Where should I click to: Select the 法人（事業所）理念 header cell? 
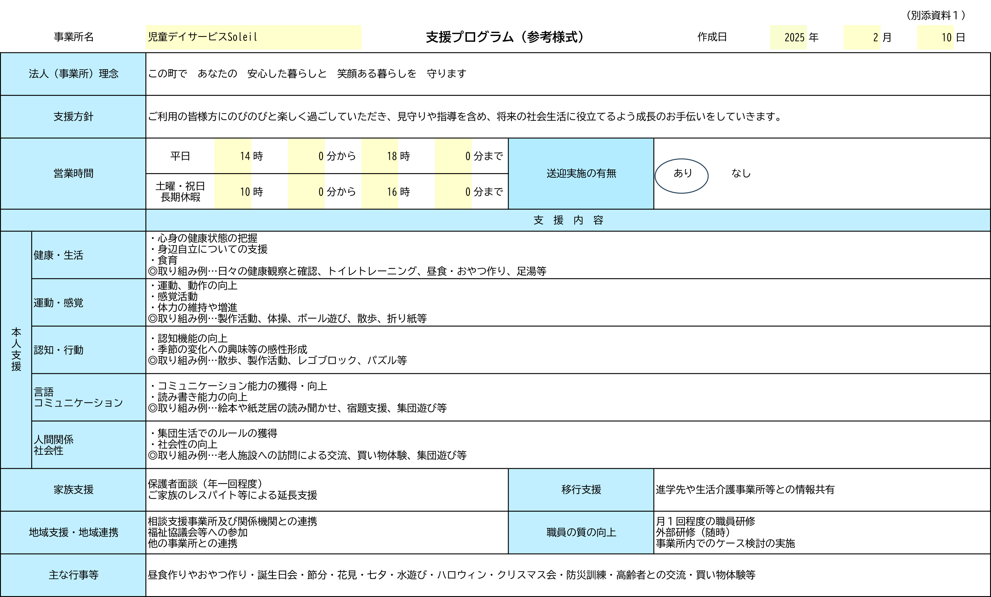(x=73, y=74)
